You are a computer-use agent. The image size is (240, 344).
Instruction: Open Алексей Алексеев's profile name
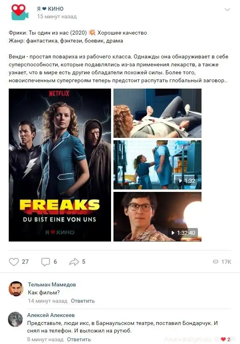[51, 315]
